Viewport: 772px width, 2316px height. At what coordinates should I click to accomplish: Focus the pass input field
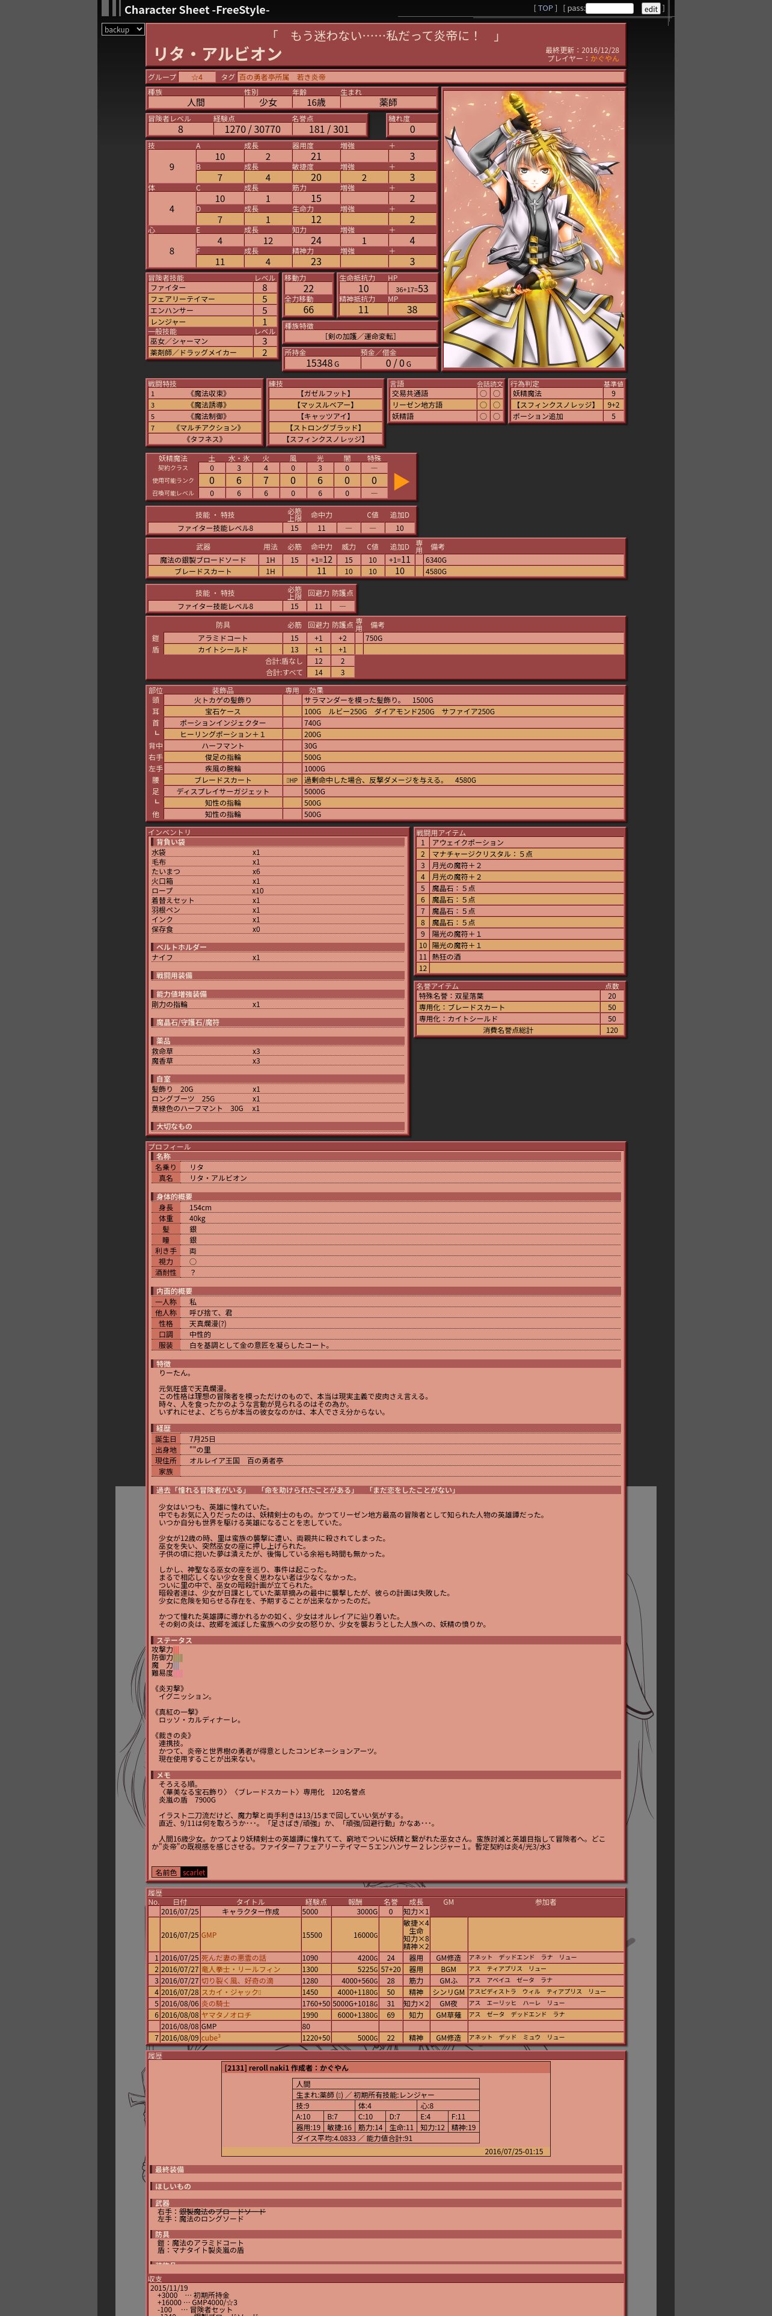[x=609, y=8]
